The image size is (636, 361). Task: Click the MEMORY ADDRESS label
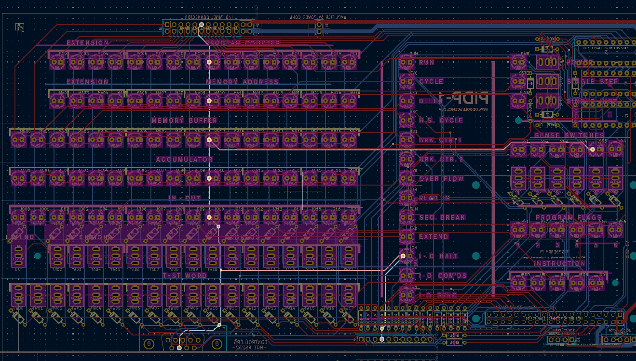[242, 82]
